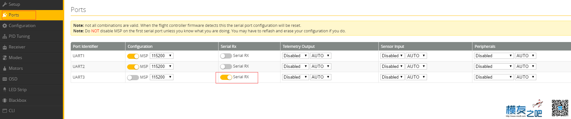
Task: Disable the MSP toggle for UART1
Action: 133,56
